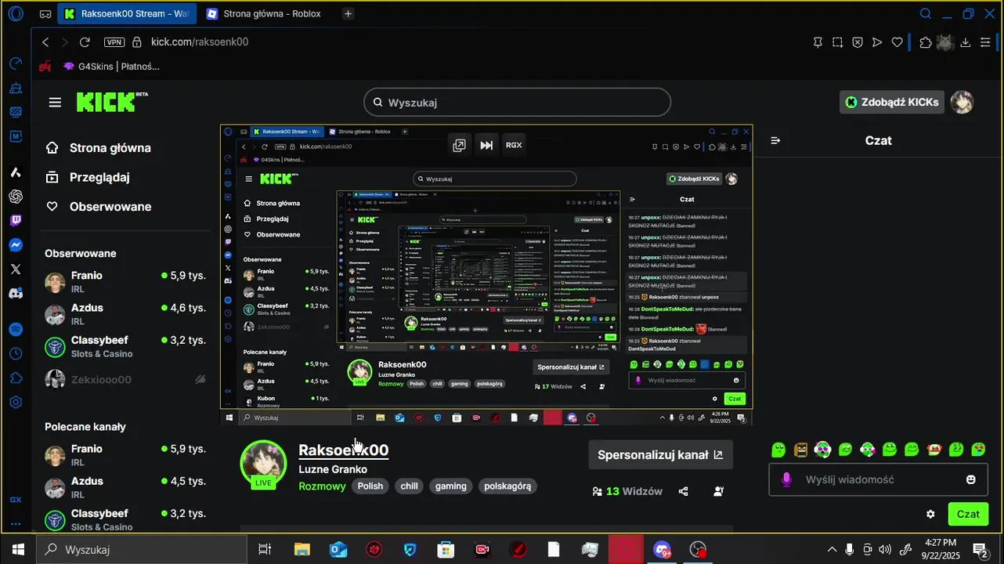
Task: Select the gaming tag
Action: click(451, 486)
